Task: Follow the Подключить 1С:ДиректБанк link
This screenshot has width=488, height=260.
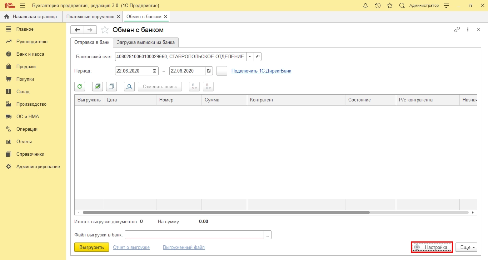Action: pos(261,71)
